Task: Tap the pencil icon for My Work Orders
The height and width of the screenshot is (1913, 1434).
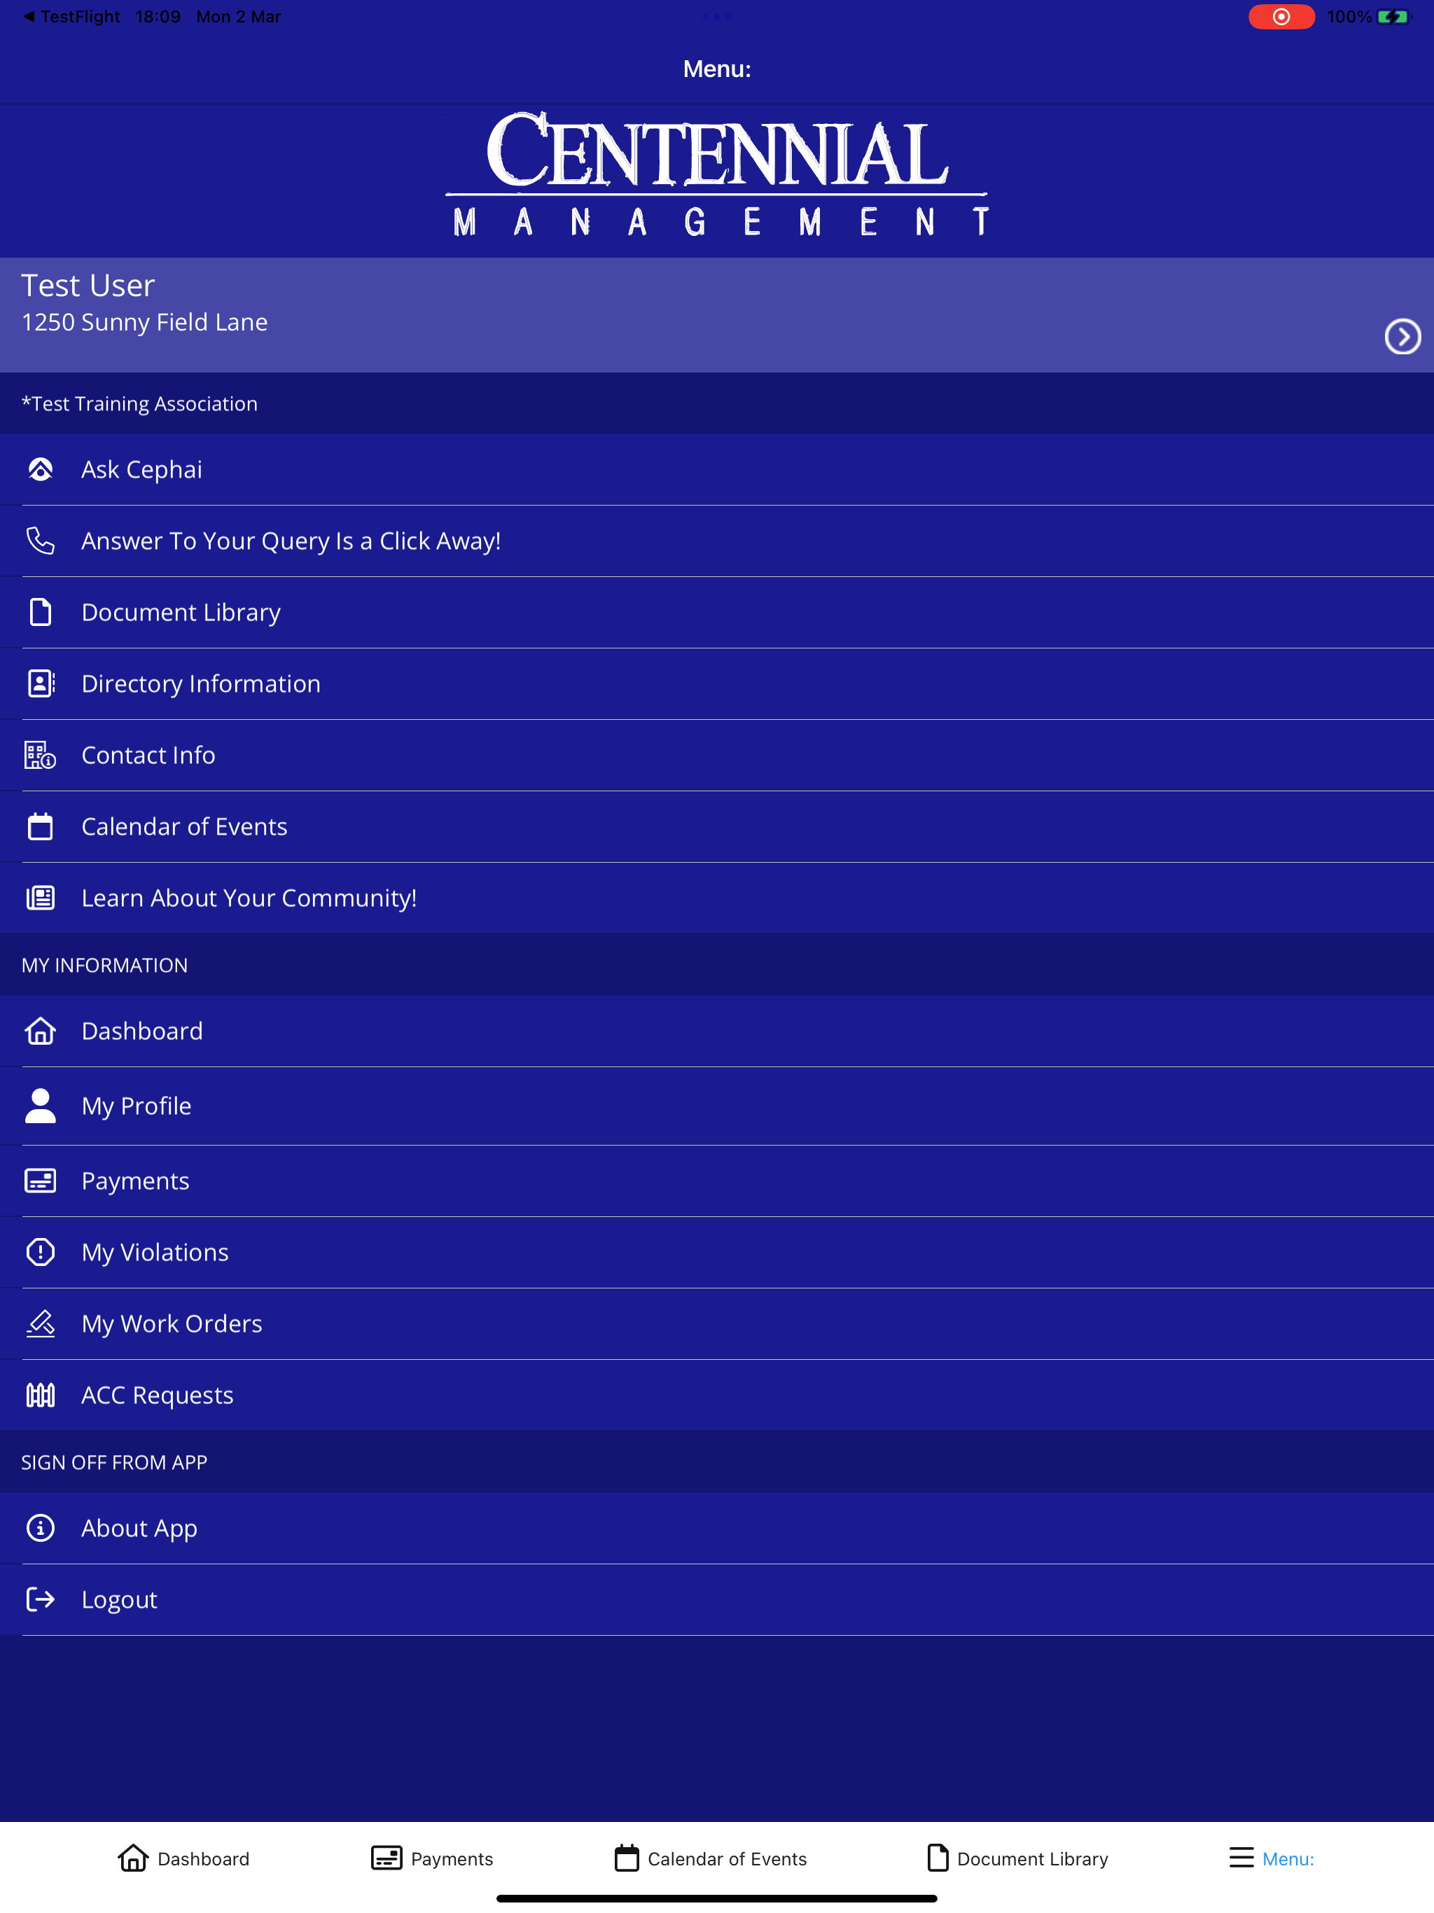Action: coord(41,1323)
